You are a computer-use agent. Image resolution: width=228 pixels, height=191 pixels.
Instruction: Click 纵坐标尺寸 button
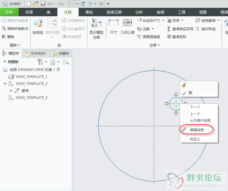click(149, 20)
